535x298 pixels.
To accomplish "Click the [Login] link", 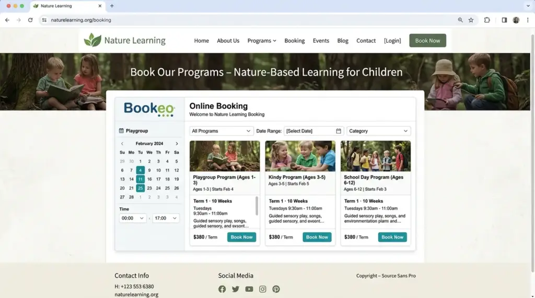I will (x=392, y=41).
